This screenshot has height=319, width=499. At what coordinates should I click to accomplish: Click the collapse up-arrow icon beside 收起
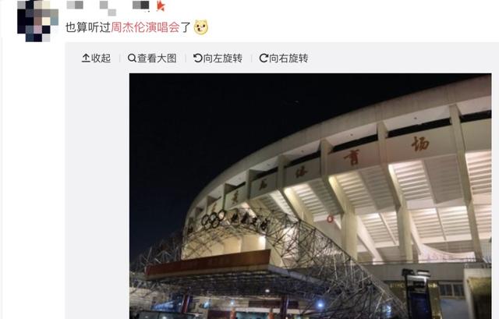click(x=86, y=58)
